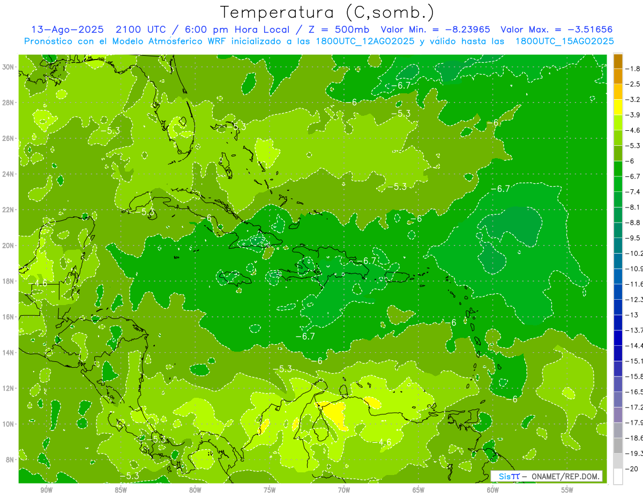The image size is (643, 497).
Task: Click the -6.7 contour label over Hispaniola near 19N
Action: click(368, 261)
